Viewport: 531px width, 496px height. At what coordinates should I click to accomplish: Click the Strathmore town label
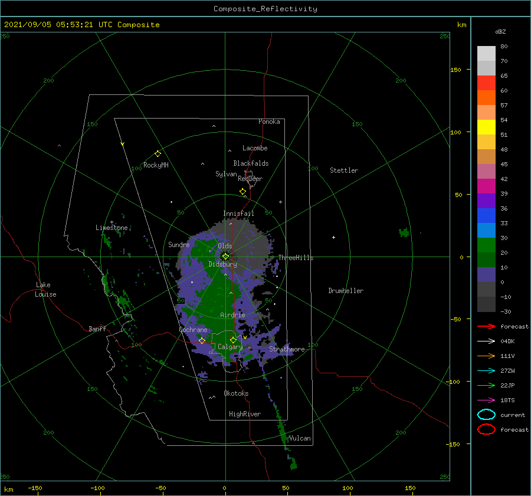point(287,349)
